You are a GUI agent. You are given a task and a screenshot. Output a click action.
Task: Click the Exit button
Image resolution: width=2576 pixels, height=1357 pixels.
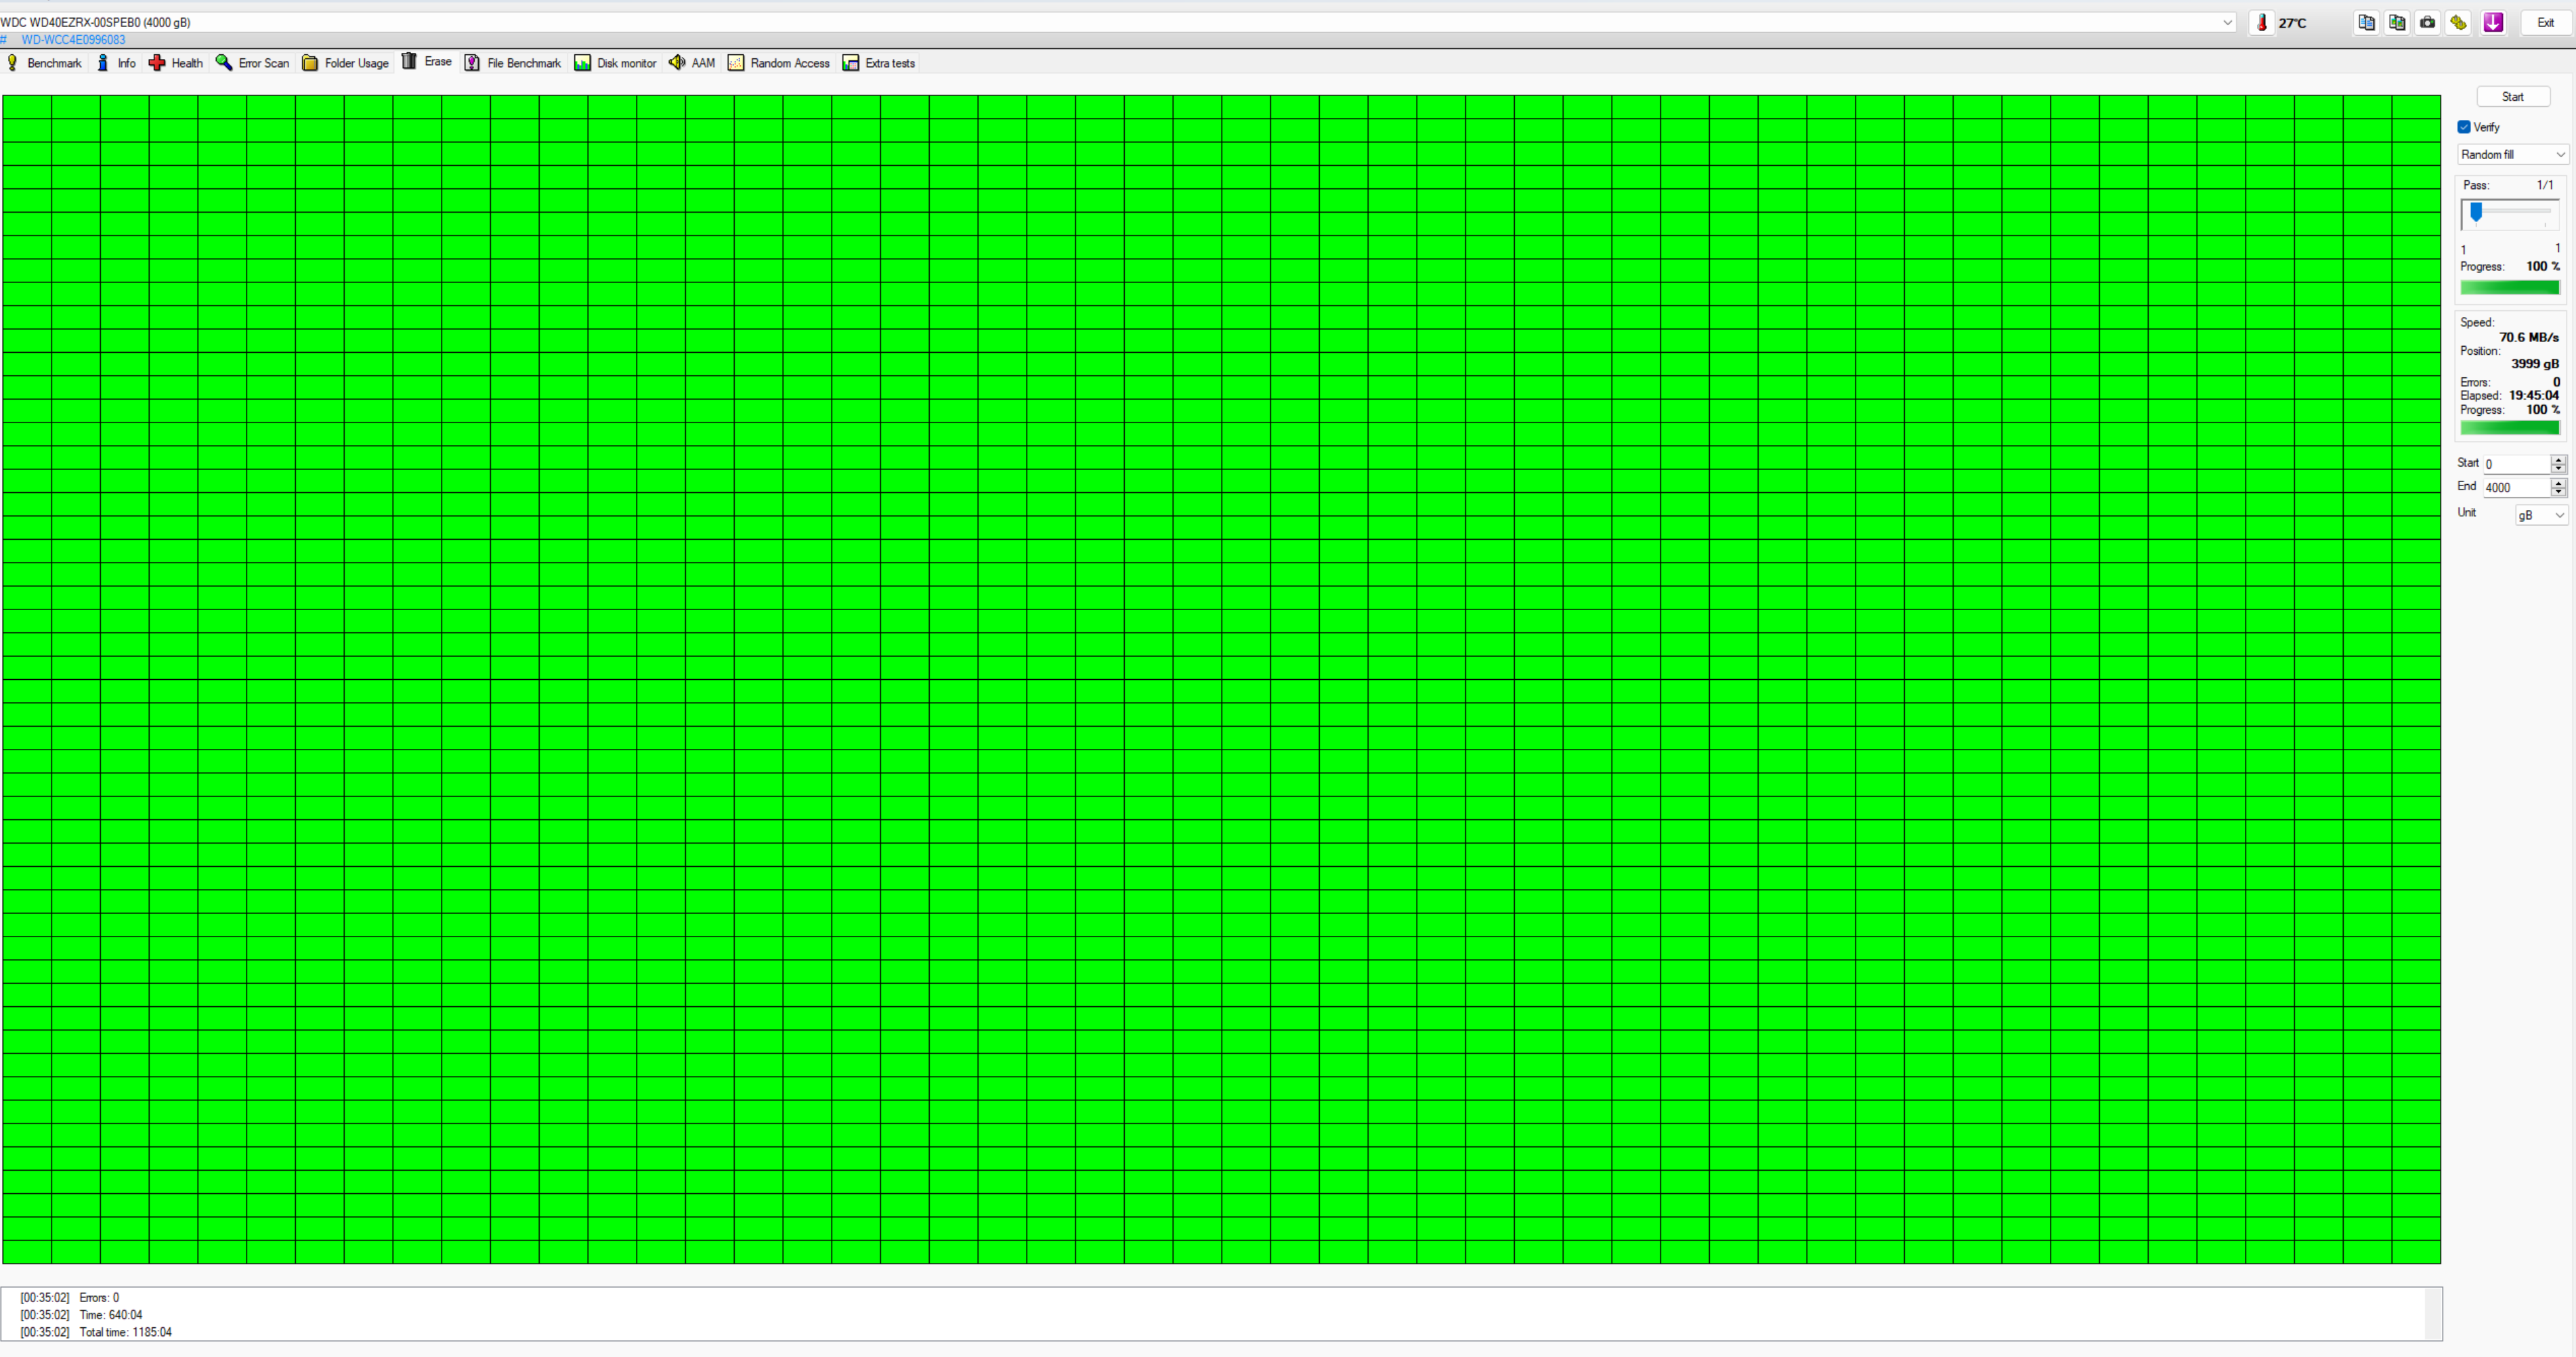tap(2545, 22)
